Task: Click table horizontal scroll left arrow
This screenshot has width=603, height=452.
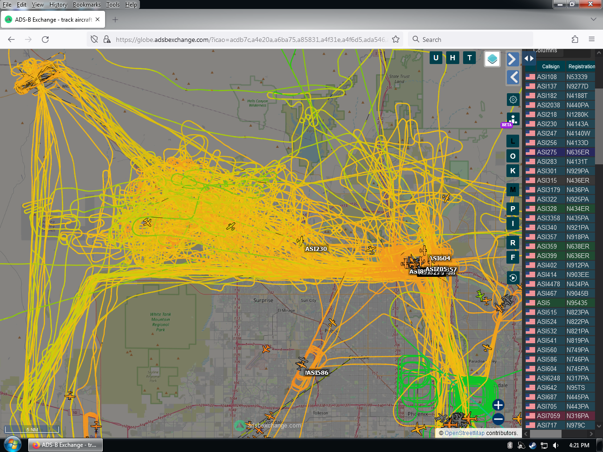Action: click(x=526, y=434)
